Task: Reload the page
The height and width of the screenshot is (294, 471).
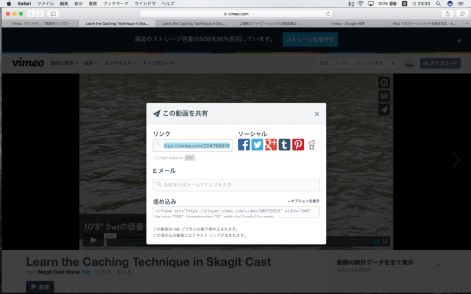Action: [328, 14]
